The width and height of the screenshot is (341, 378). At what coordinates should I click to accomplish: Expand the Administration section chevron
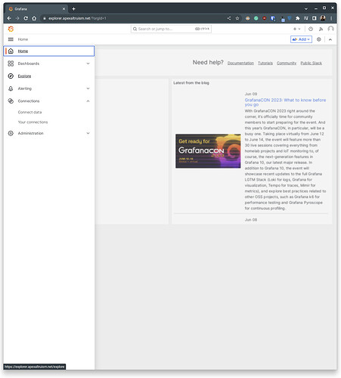coord(88,133)
